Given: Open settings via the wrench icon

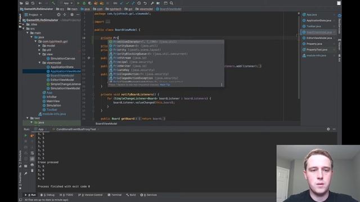Looking at the screenshot, I should [x=152, y=3].
